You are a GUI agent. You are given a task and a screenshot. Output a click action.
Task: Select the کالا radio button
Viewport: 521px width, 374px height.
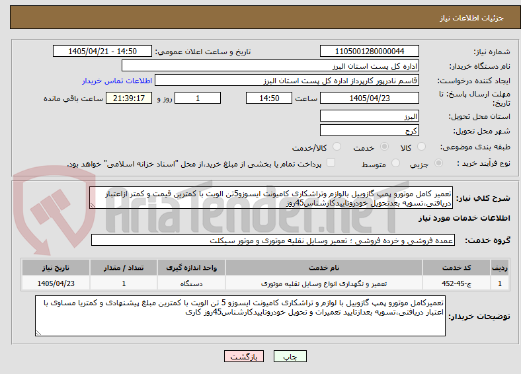click(421, 147)
